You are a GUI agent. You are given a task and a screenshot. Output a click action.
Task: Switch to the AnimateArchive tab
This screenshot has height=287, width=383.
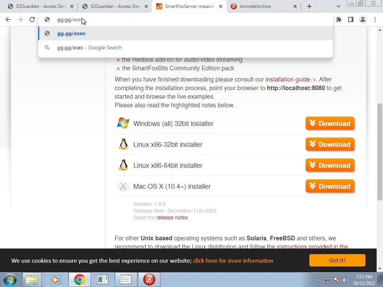[264, 6]
